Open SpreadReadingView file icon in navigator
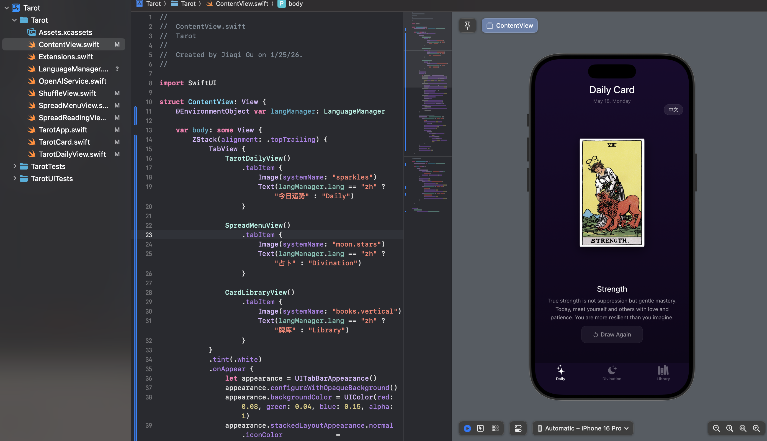767x441 pixels. click(x=32, y=117)
